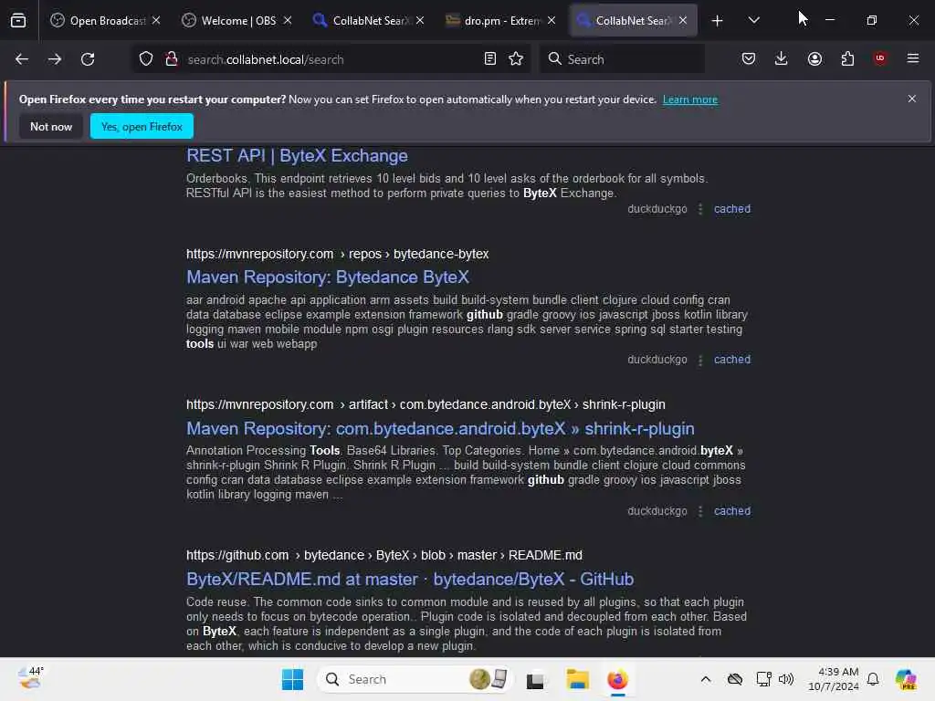Open the downloads panel
The image size is (935, 701).
coord(782,58)
